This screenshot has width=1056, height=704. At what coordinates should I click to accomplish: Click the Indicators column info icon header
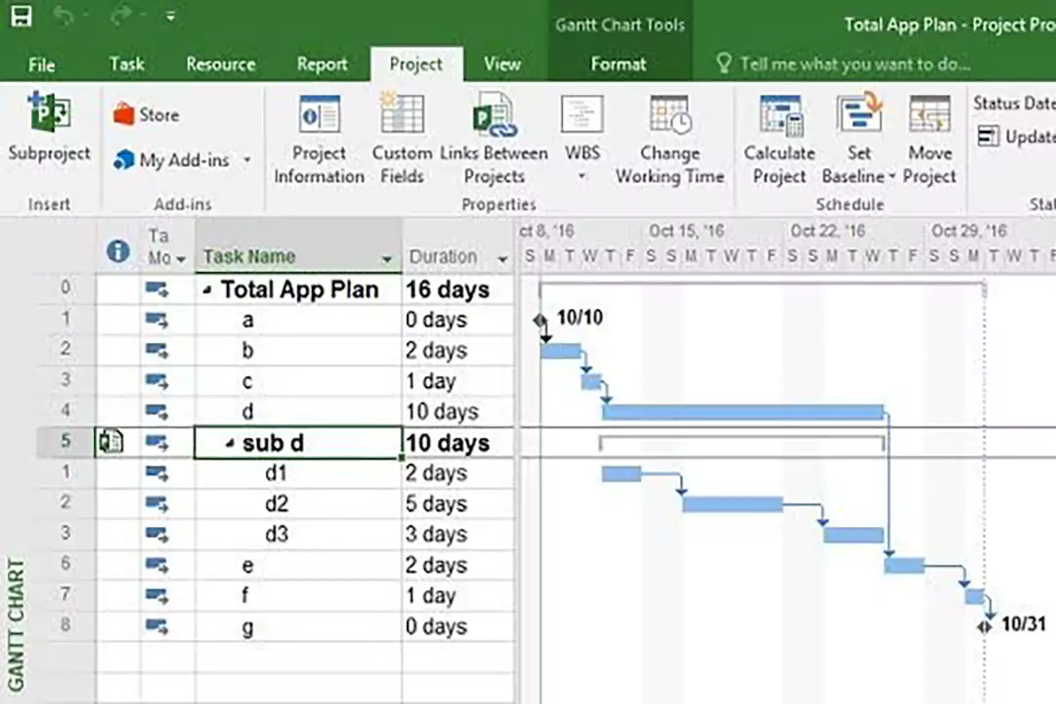coord(118,251)
